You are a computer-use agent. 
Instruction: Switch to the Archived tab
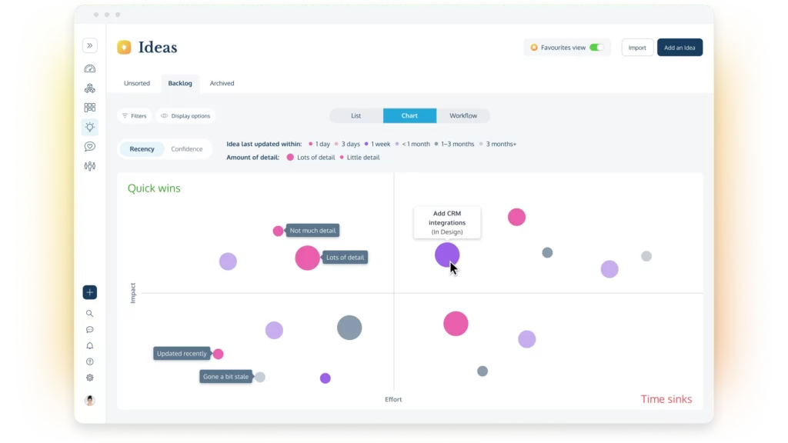pyautogui.click(x=222, y=83)
